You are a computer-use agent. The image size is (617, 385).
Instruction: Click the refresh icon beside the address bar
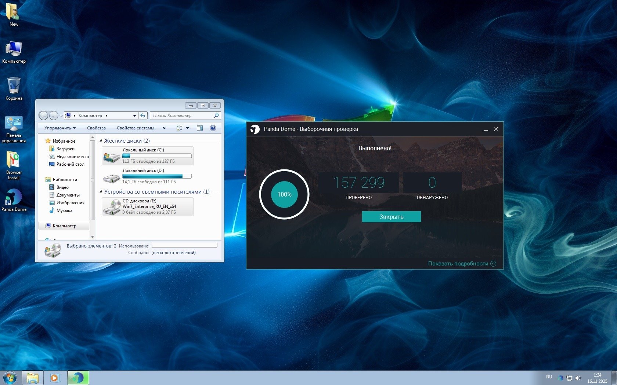coord(143,115)
